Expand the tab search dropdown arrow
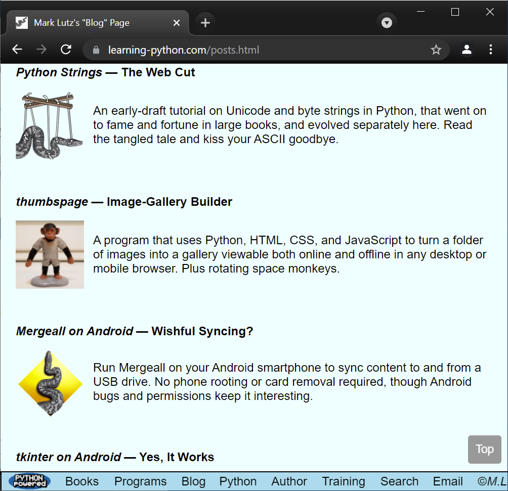This screenshot has width=508, height=491. point(387,23)
